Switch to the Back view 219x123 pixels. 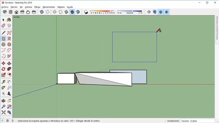coord(28,12)
